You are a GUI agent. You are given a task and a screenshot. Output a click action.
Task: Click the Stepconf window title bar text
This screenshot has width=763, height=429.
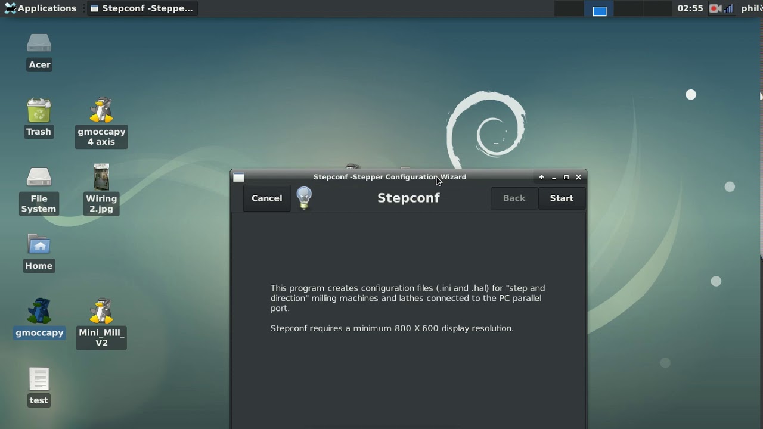tap(390, 177)
